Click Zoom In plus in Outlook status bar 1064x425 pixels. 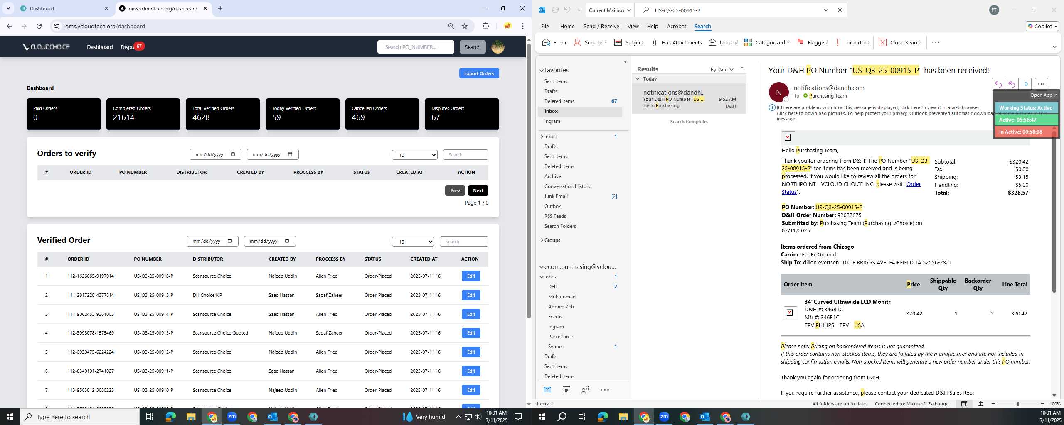point(1042,404)
